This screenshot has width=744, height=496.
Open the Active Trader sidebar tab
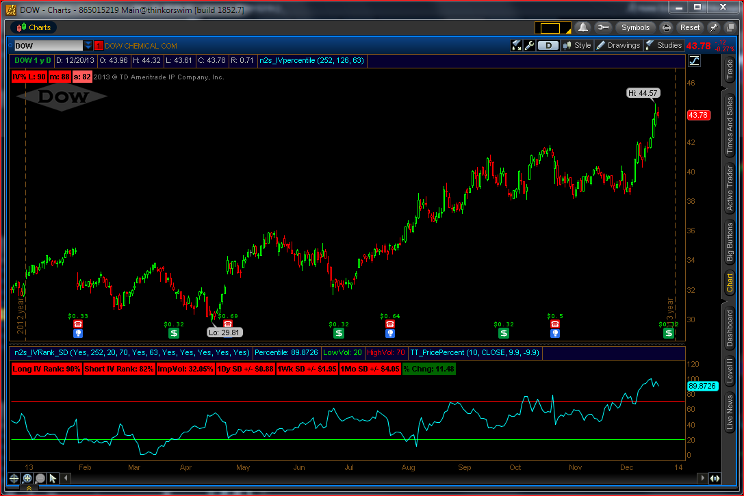(730, 187)
